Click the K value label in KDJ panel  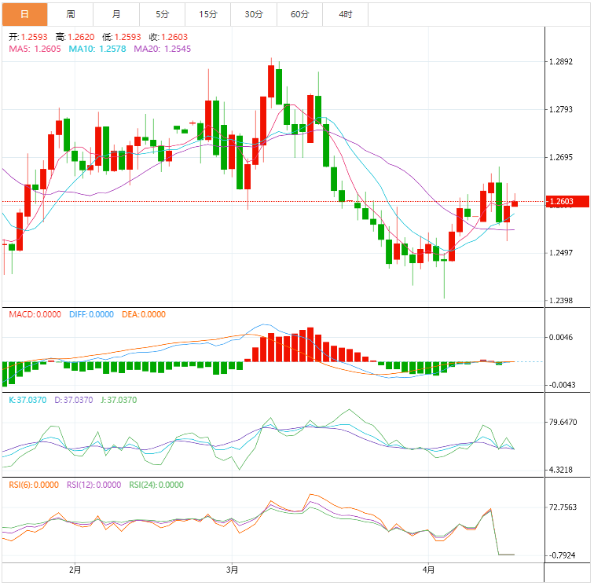coord(27,400)
